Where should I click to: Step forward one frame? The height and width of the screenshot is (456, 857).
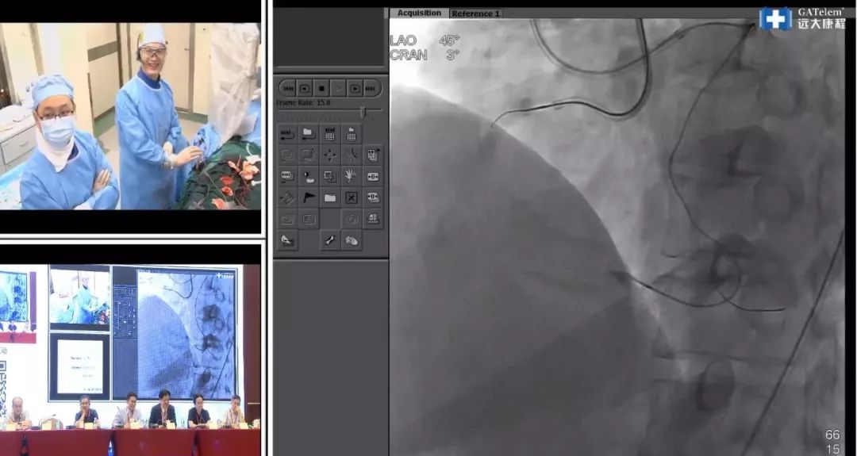[x=355, y=88]
